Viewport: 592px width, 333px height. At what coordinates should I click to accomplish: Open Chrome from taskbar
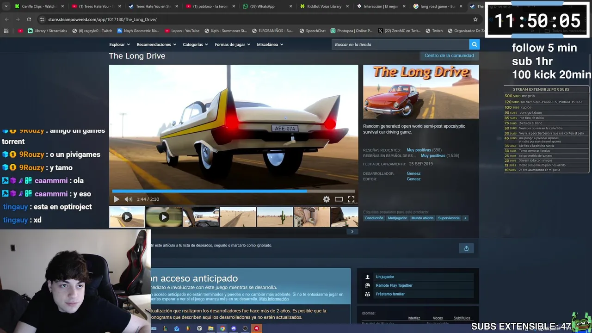pos(222,328)
